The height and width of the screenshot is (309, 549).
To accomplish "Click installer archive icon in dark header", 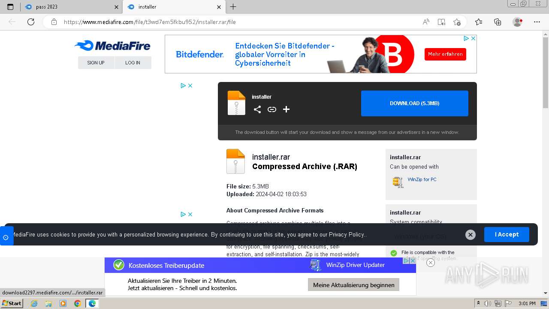I will [x=236, y=103].
